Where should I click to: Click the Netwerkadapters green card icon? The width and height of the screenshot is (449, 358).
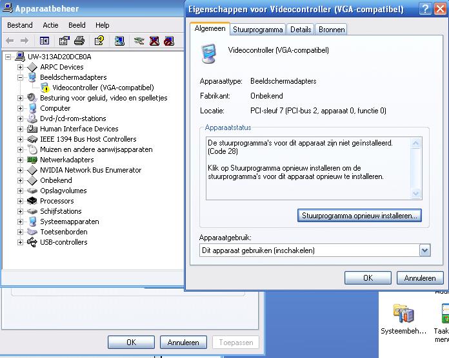(32, 160)
